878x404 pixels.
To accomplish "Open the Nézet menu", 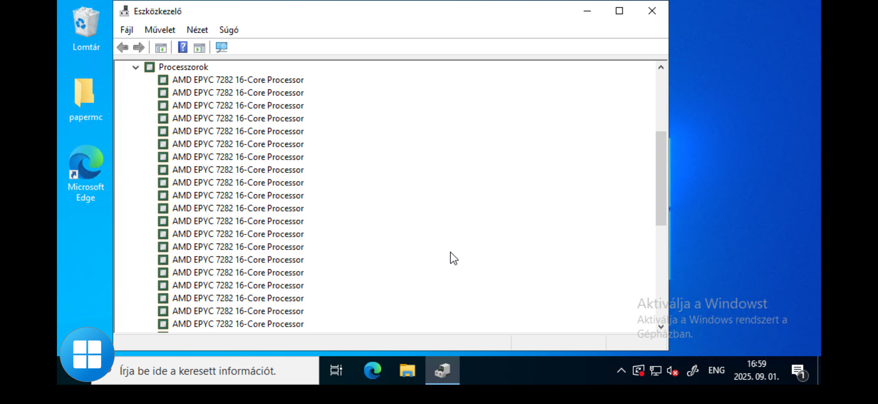I will (197, 30).
